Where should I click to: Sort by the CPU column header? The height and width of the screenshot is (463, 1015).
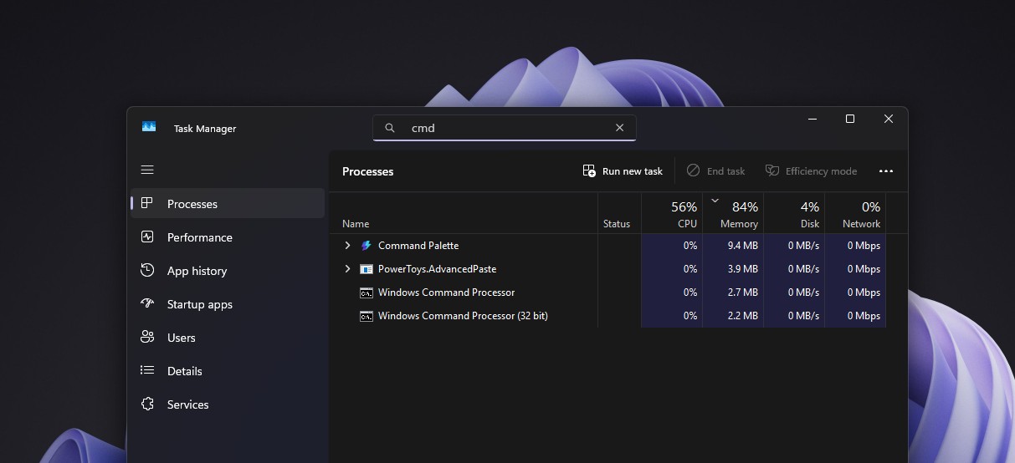672,214
